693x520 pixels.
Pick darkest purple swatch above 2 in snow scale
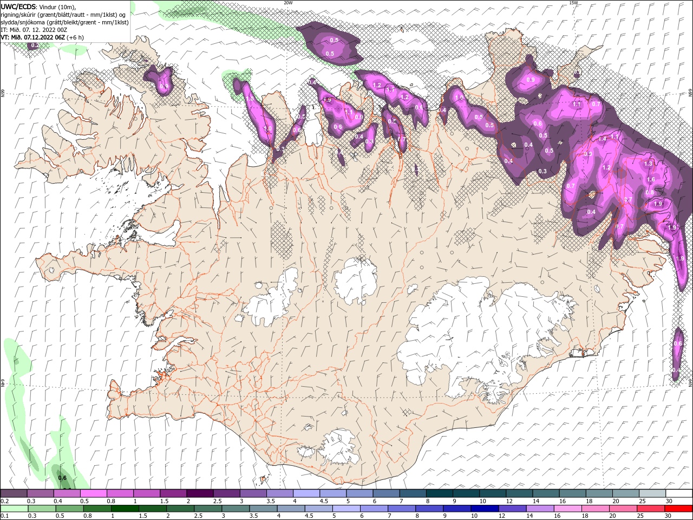point(200,493)
